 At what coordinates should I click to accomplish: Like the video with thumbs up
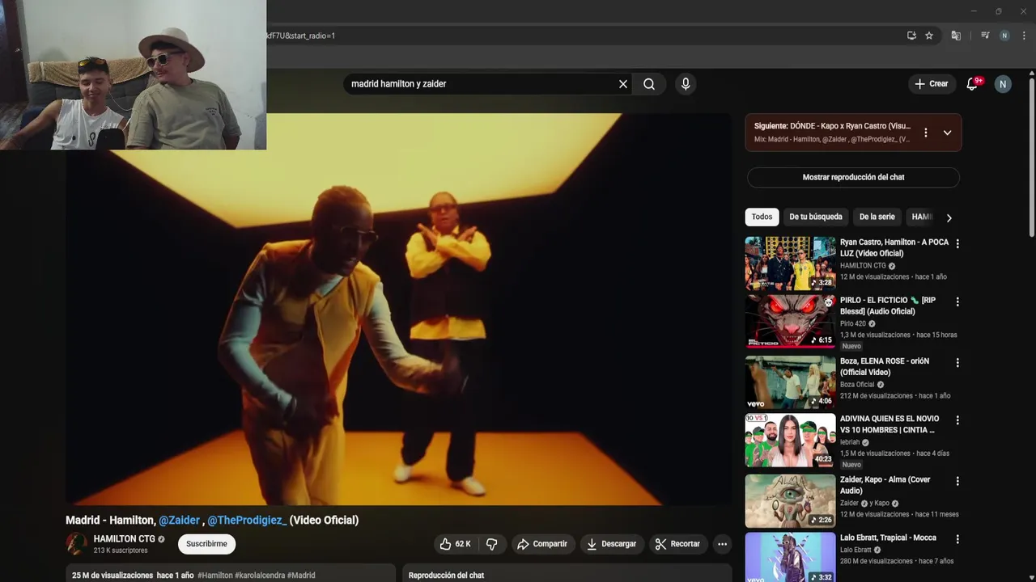click(454, 544)
